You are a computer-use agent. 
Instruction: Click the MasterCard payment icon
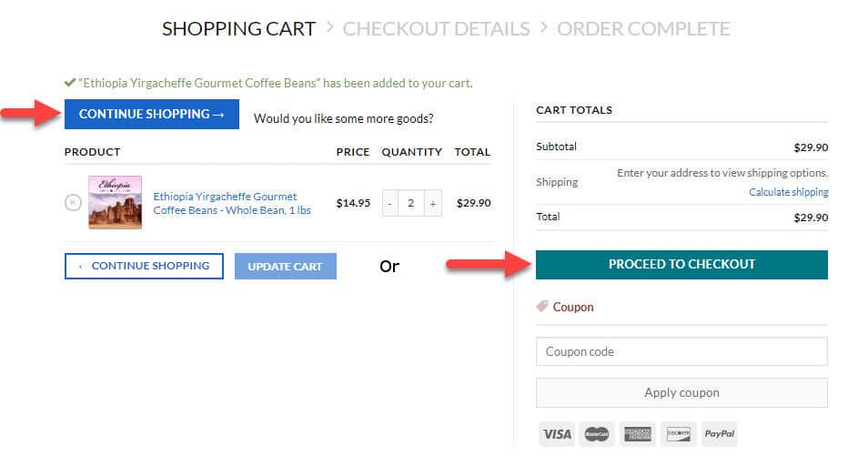597,434
